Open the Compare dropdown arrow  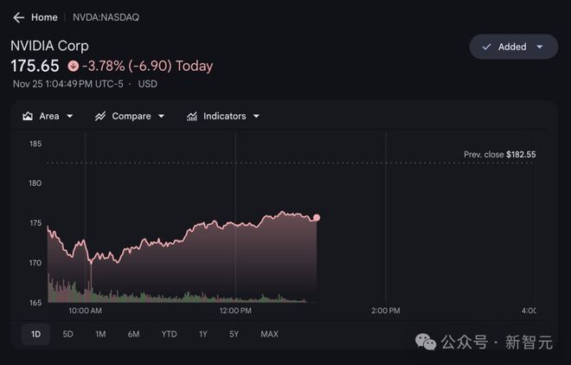162,116
